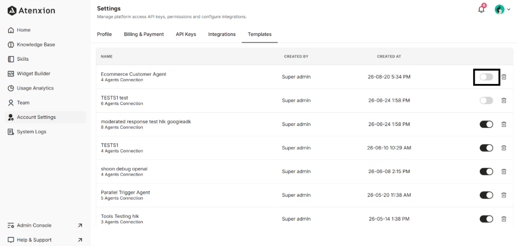This screenshot has width=518, height=246.
Task: Delete the Parallel Trigger Agent template
Action: tap(504, 195)
